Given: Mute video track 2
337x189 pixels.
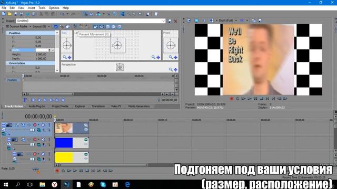Looking at the screenshot, I should coord(43,140).
